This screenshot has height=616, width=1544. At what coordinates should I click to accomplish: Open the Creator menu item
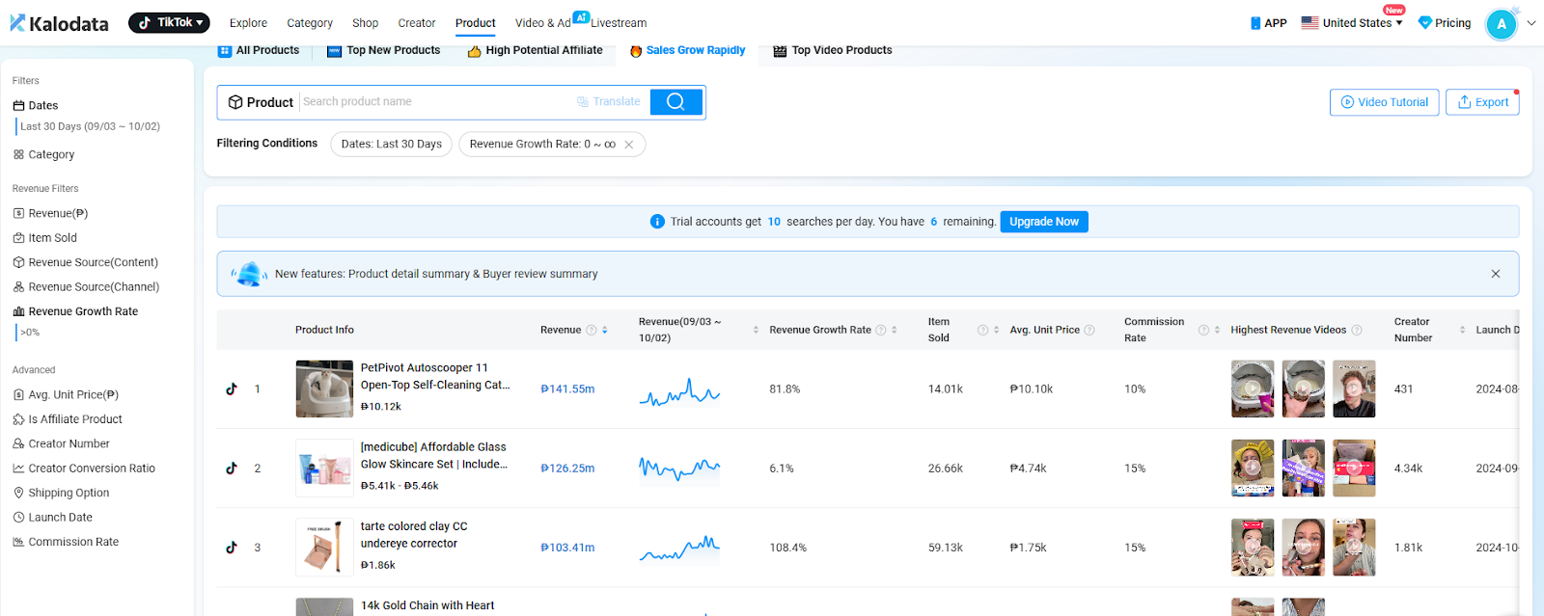(416, 23)
